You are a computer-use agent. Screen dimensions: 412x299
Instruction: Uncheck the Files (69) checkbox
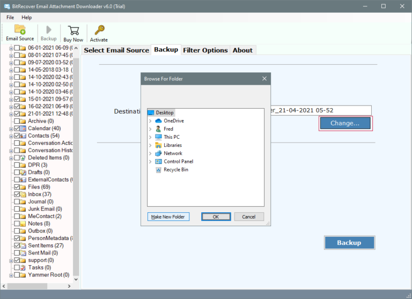click(x=17, y=187)
